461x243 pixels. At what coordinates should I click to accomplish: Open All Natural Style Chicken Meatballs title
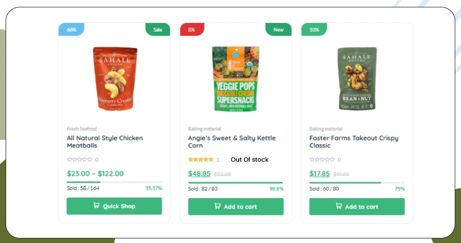(x=105, y=142)
